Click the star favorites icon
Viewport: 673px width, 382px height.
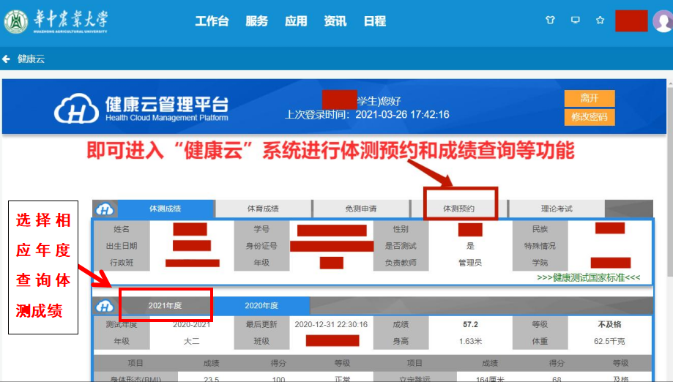click(601, 20)
